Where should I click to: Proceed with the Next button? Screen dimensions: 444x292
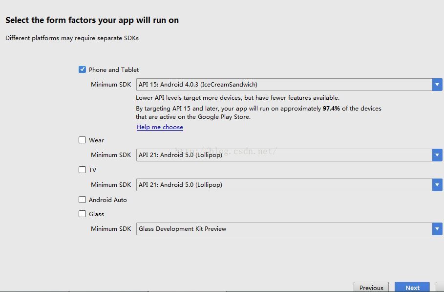(412, 288)
